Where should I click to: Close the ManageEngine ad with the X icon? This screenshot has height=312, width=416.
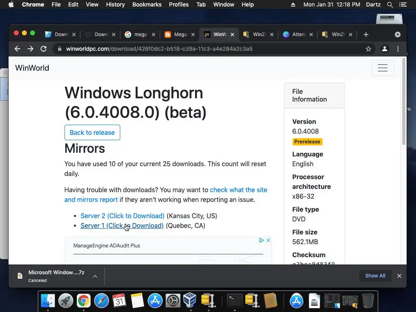pyautogui.click(x=268, y=240)
